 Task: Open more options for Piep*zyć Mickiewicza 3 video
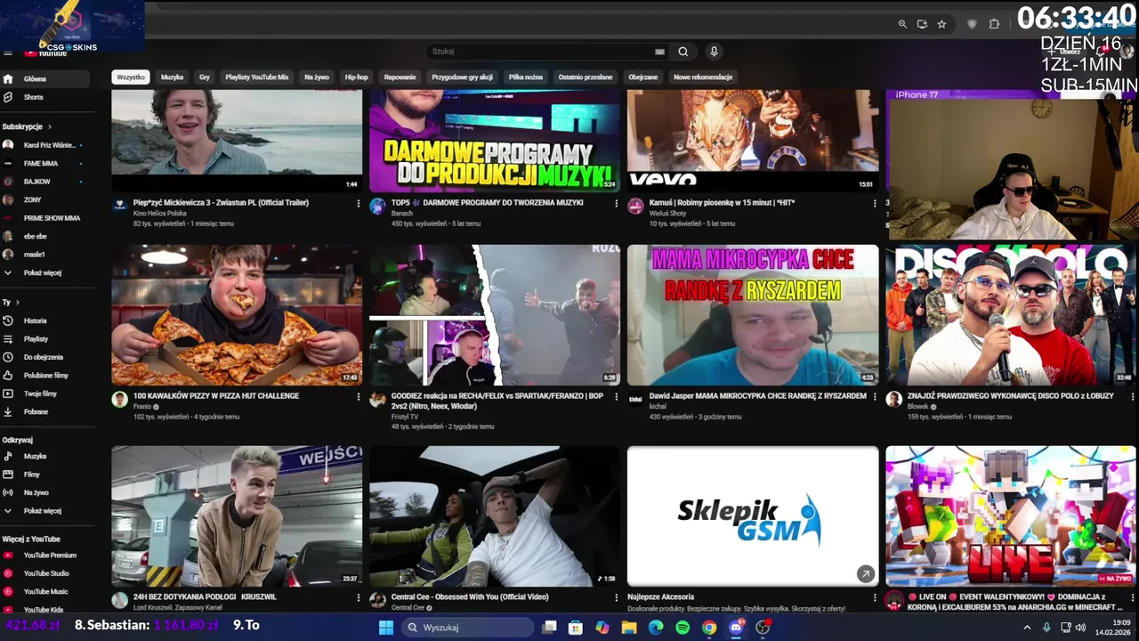click(x=358, y=203)
